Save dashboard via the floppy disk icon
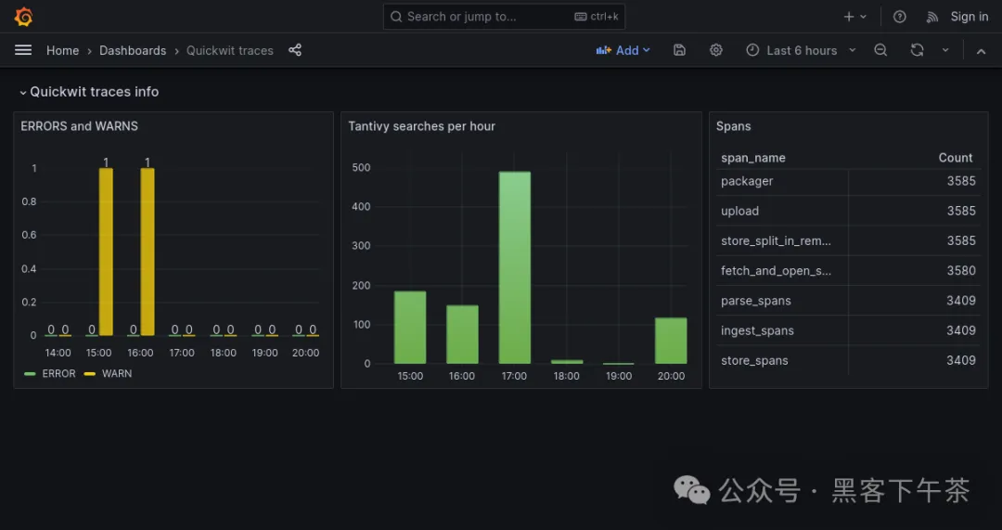Screen dimensions: 1002x530 click(x=679, y=50)
